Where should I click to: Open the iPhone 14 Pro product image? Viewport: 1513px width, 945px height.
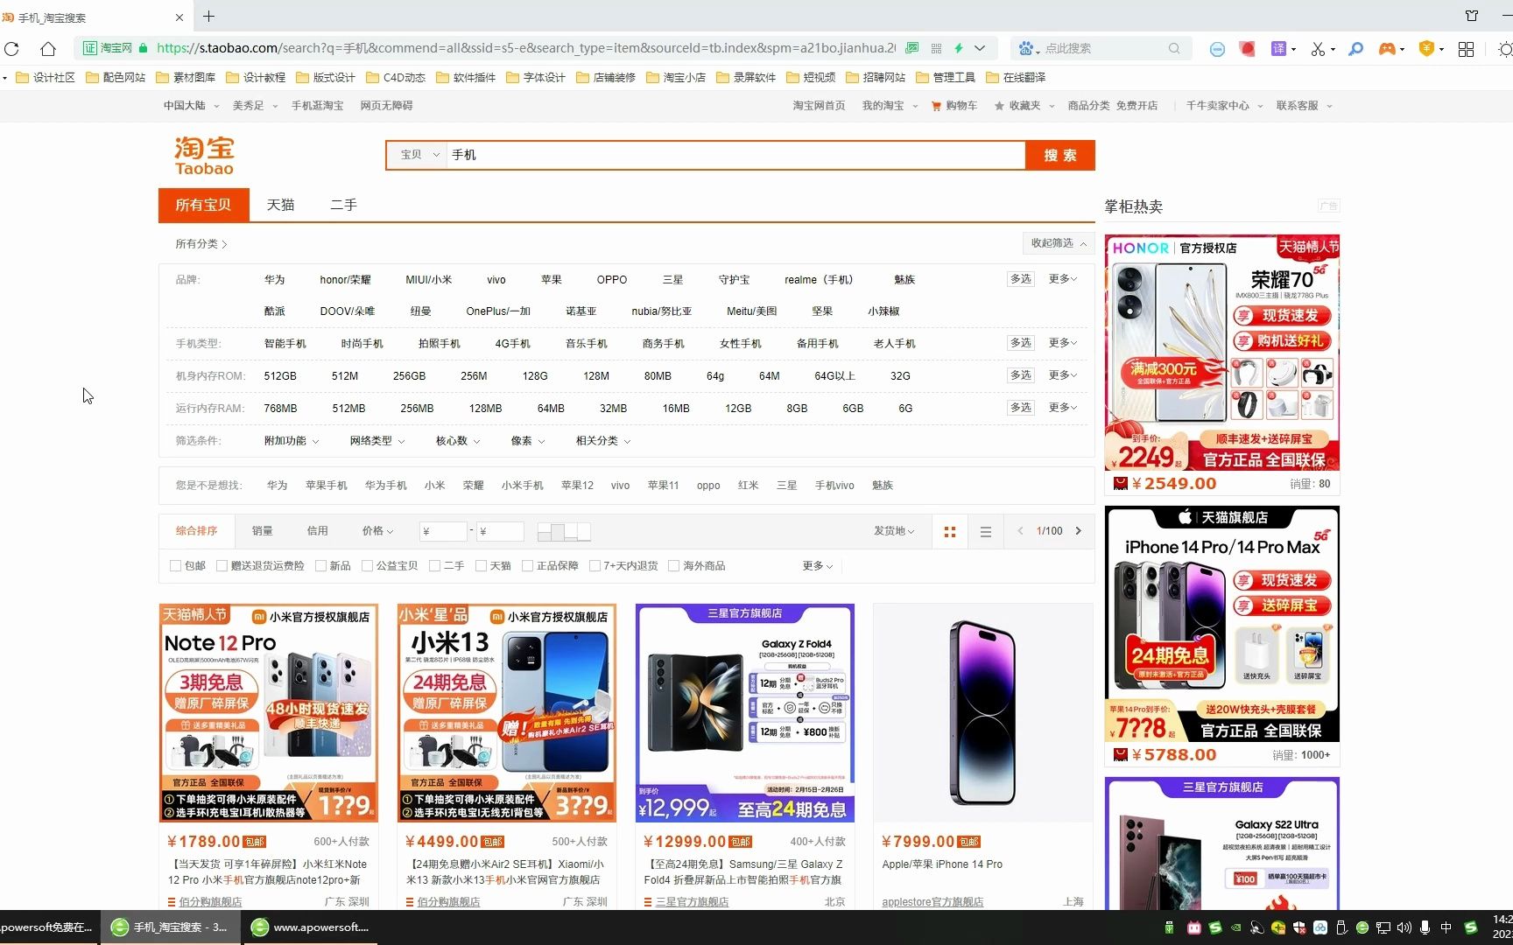pos(983,713)
